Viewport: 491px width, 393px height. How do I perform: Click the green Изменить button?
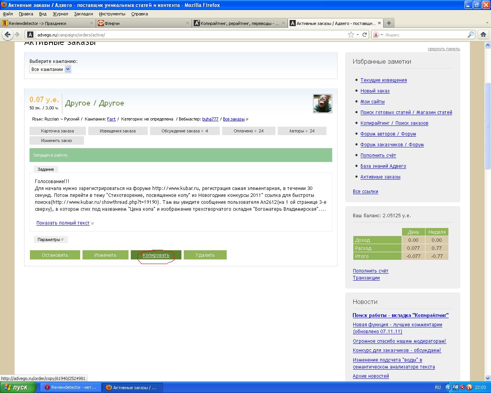pos(105,255)
